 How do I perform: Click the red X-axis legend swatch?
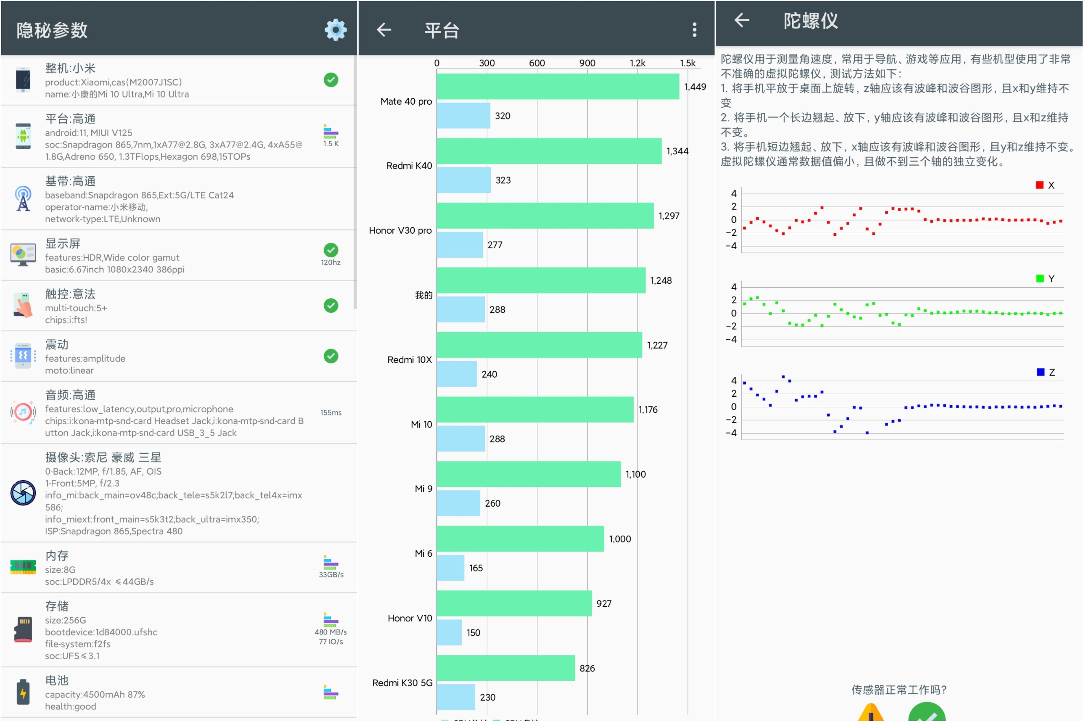tap(1039, 184)
